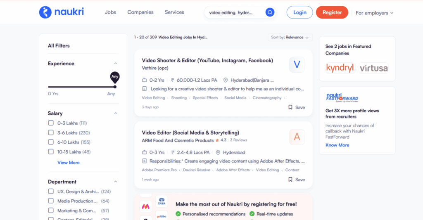Click the experience slider track
The width and height of the screenshot is (423, 220).
click(x=81, y=87)
